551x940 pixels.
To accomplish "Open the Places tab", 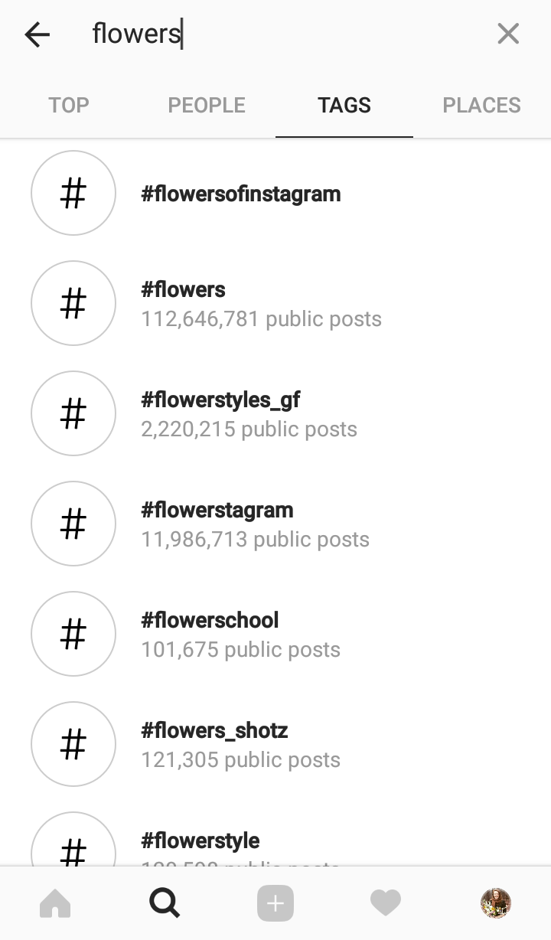I will click(x=481, y=106).
